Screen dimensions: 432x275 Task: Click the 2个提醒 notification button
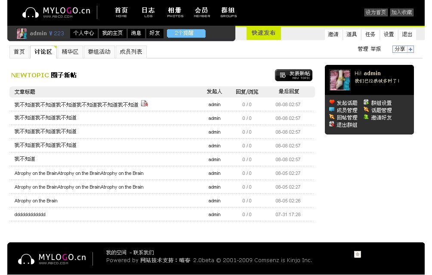click(186, 33)
